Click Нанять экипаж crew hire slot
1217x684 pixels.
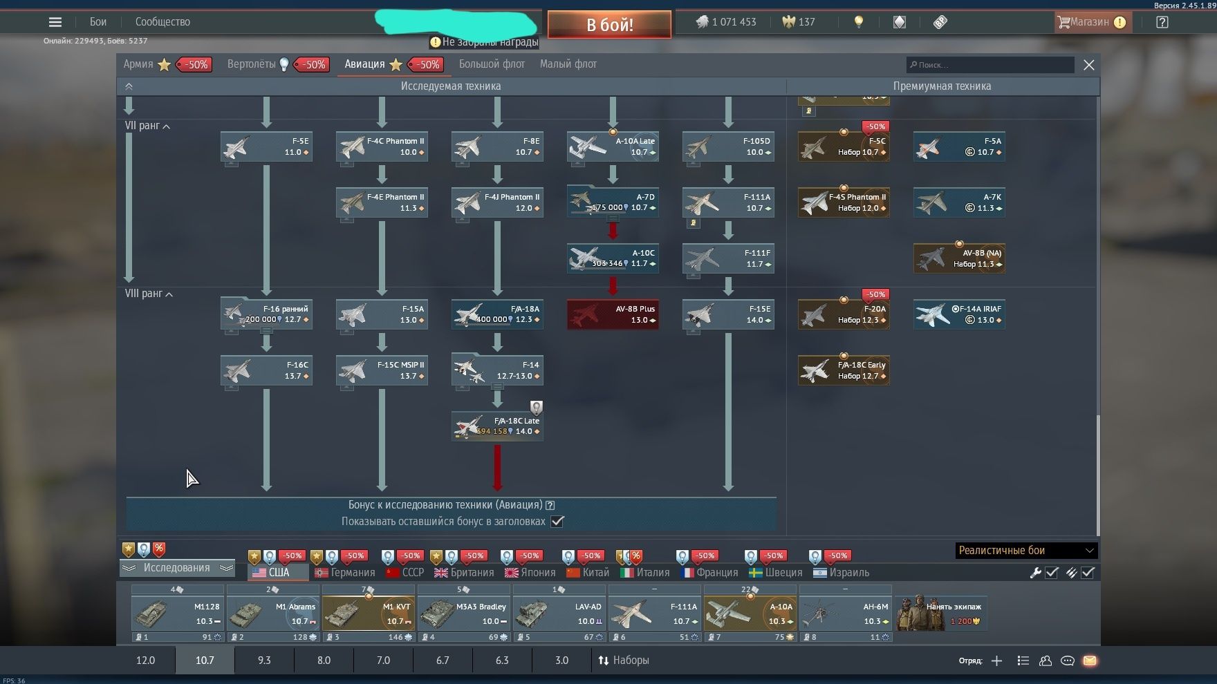pyautogui.click(x=940, y=614)
